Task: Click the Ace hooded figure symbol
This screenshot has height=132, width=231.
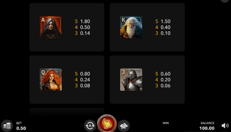Action: tap(51, 27)
